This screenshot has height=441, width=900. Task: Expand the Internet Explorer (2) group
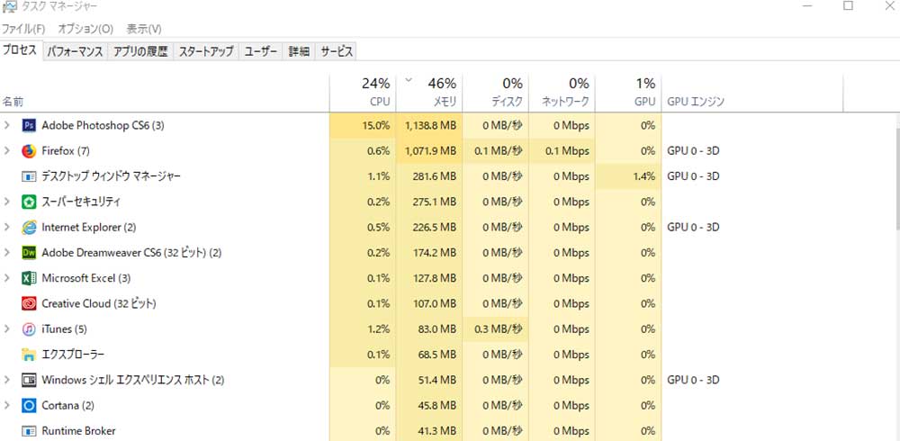click(x=7, y=228)
